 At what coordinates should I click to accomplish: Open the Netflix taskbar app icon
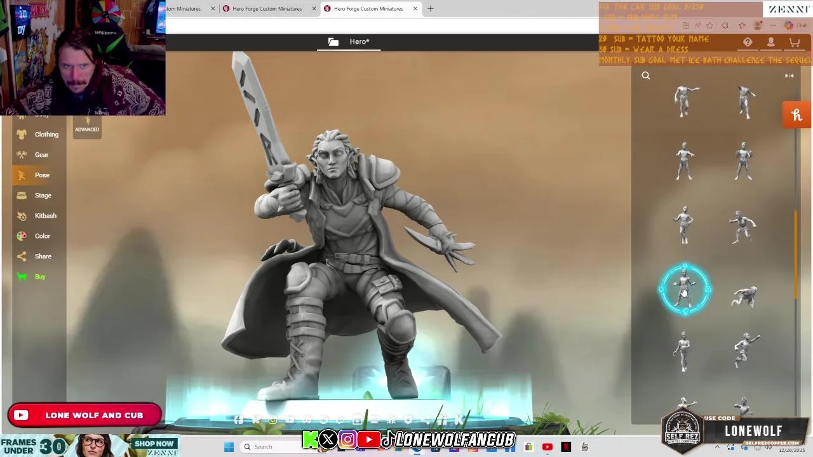pyautogui.click(x=566, y=447)
